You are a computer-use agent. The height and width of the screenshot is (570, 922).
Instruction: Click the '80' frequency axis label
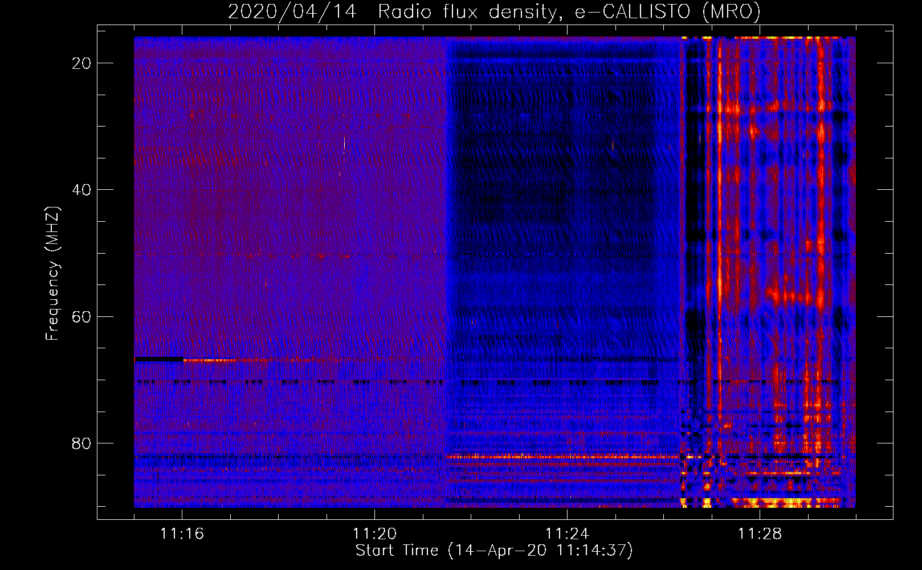(82, 443)
